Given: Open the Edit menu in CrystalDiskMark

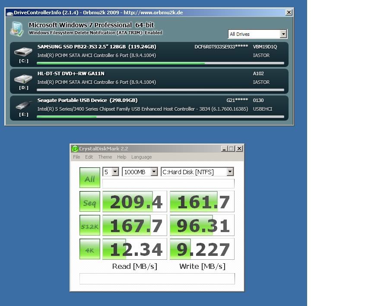Looking at the screenshot, I should 89,157.
